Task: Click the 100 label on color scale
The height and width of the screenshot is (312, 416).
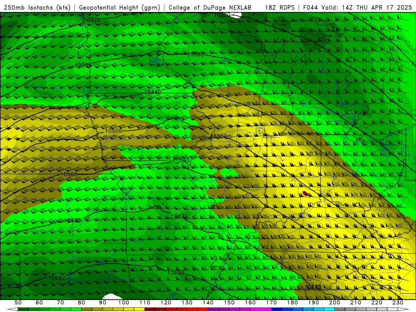Action: tap(124, 303)
